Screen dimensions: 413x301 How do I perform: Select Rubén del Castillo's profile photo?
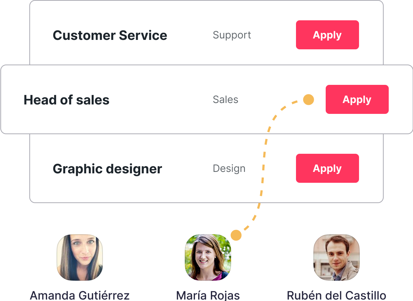pos(336,257)
